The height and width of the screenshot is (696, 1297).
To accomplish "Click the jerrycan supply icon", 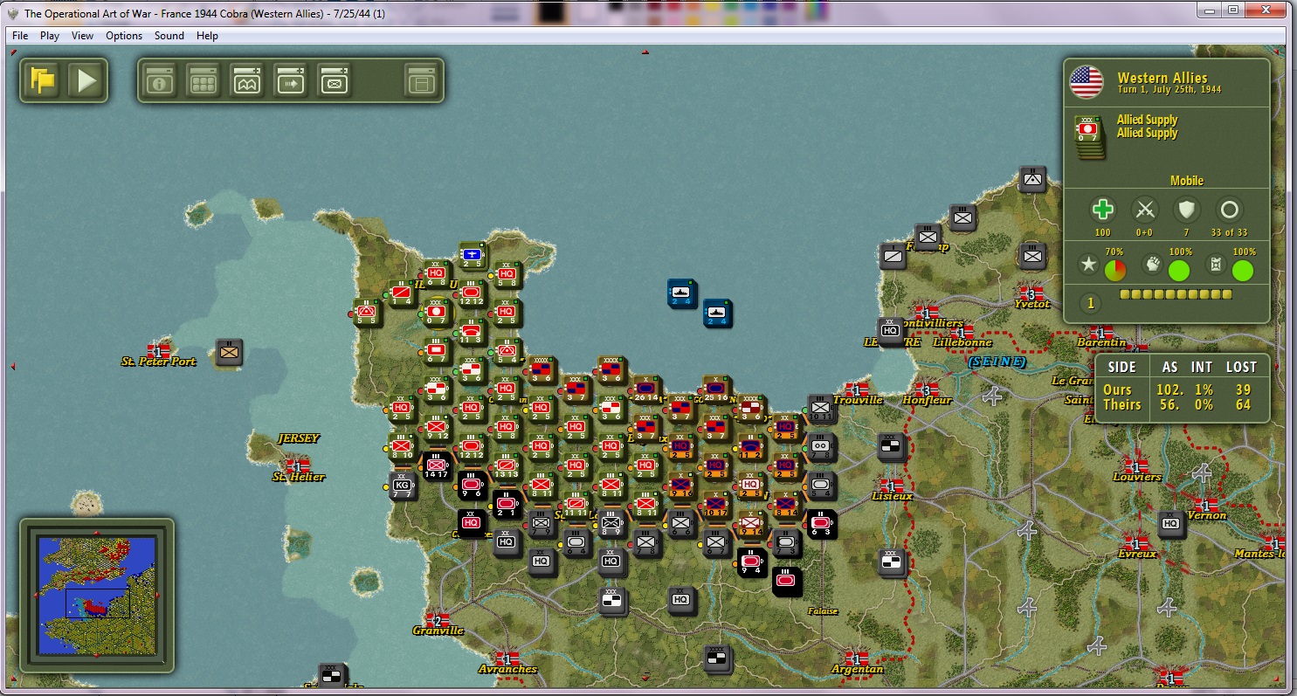I will click(1216, 265).
